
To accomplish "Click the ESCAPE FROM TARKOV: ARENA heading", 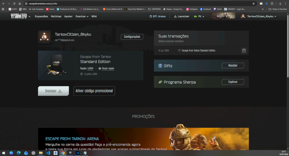I will (x=72, y=139).
